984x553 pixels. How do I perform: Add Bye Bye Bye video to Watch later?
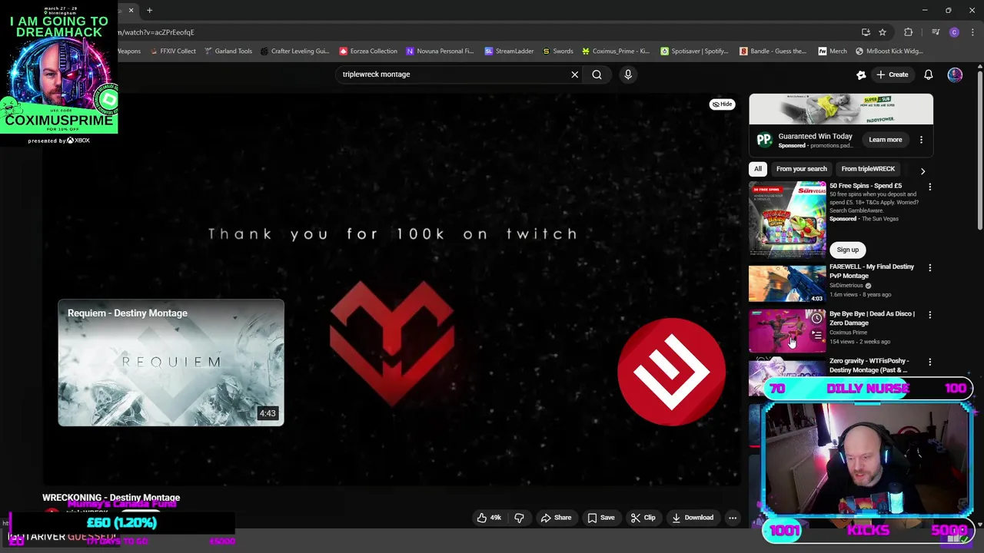(816, 318)
